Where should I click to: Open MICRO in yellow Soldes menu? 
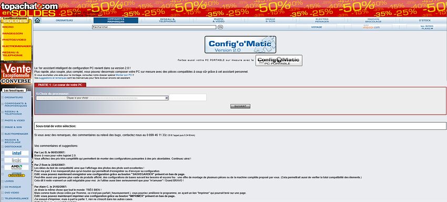pos(8,27)
